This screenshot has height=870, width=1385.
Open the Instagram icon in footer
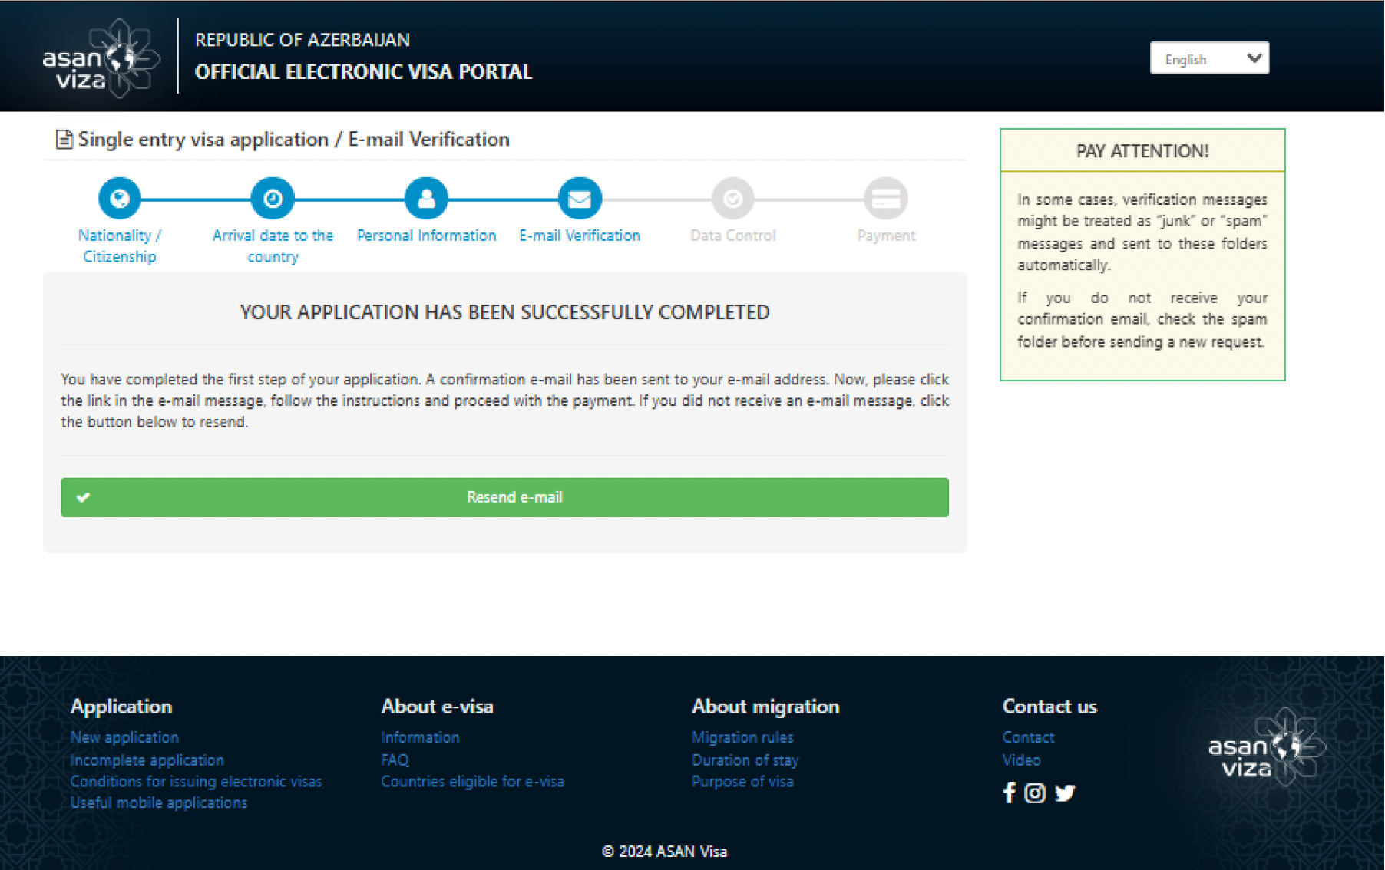1035,793
